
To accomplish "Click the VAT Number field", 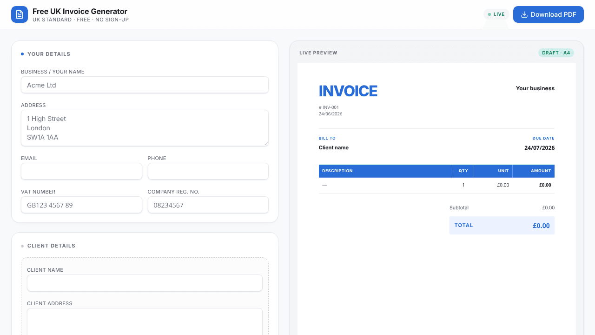I will pyautogui.click(x=81, y=205).
